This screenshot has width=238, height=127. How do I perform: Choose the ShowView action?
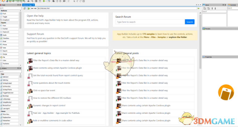[9, 114]
